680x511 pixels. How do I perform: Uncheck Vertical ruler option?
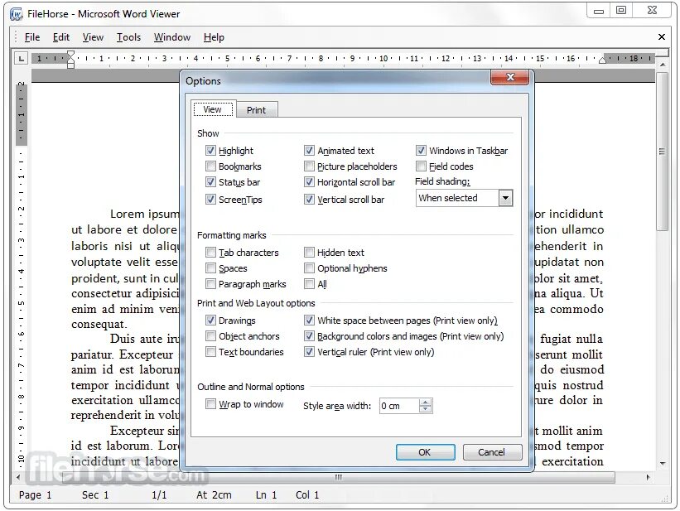point(309,351)
